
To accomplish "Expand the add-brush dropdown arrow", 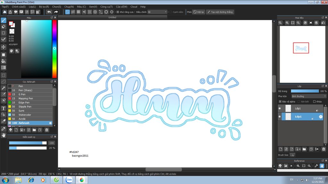I will pyautogui.click(x=24, y=130).
